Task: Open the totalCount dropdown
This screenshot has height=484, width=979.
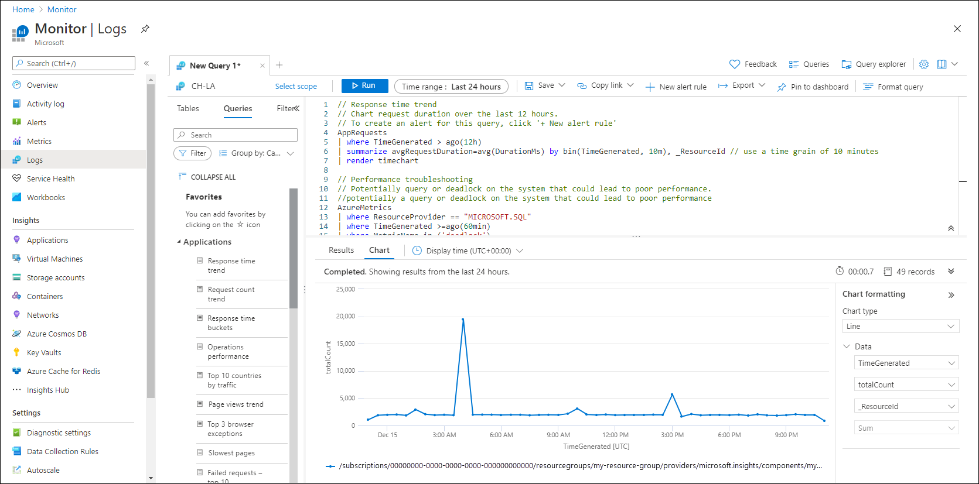Action: coord(906,385)
